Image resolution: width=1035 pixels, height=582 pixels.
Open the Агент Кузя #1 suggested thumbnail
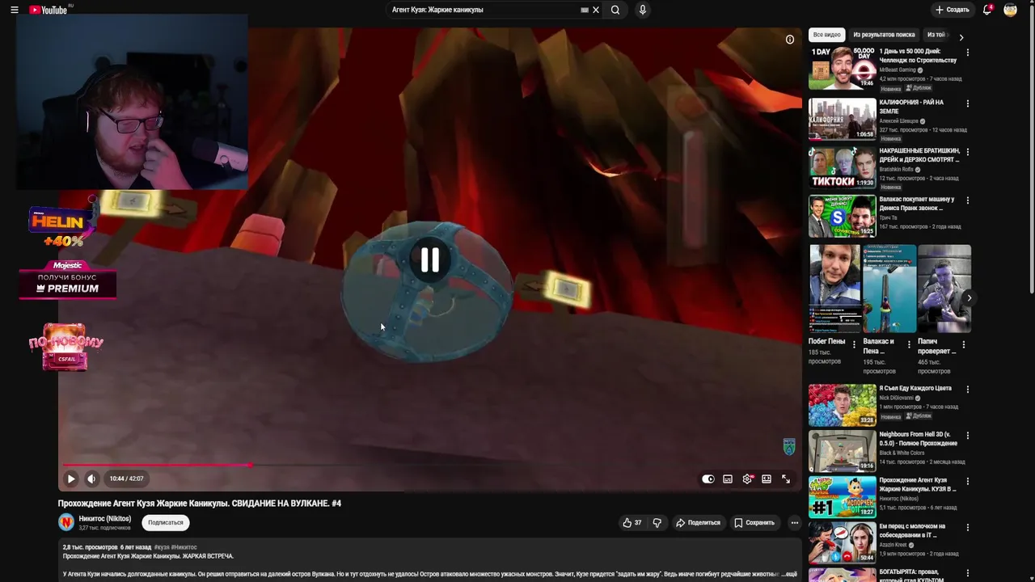pyautogui.click(x=842, y=496)
